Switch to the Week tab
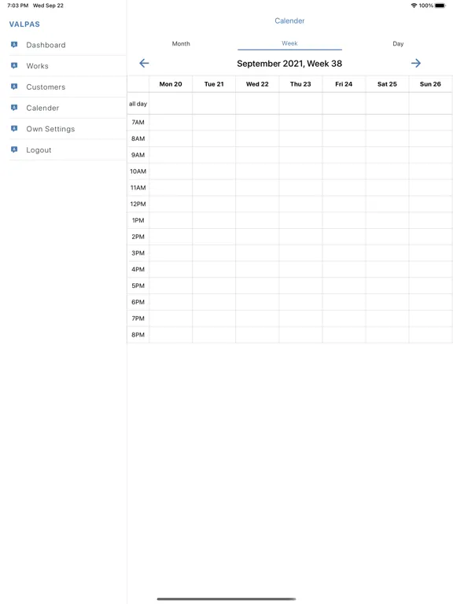 289,43
